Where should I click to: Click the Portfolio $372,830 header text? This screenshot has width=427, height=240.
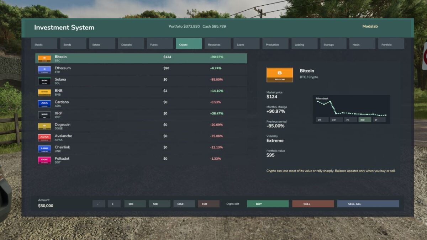[x=184, y=26]
